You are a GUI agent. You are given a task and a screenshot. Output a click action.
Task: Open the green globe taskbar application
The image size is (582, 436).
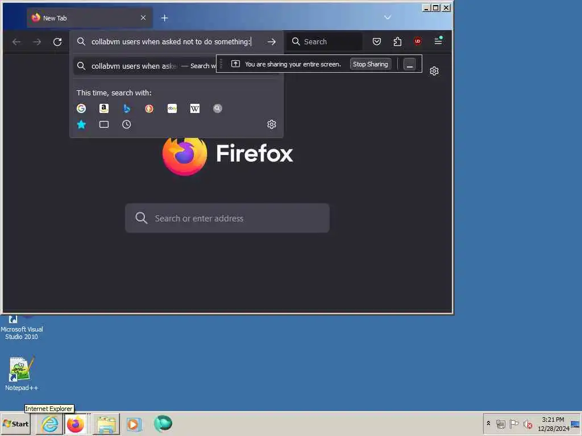tap(163, 424)
